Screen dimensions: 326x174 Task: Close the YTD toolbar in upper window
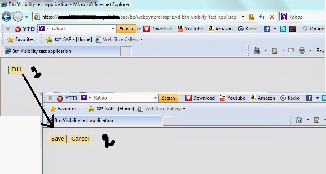click(x=8, y=29)
